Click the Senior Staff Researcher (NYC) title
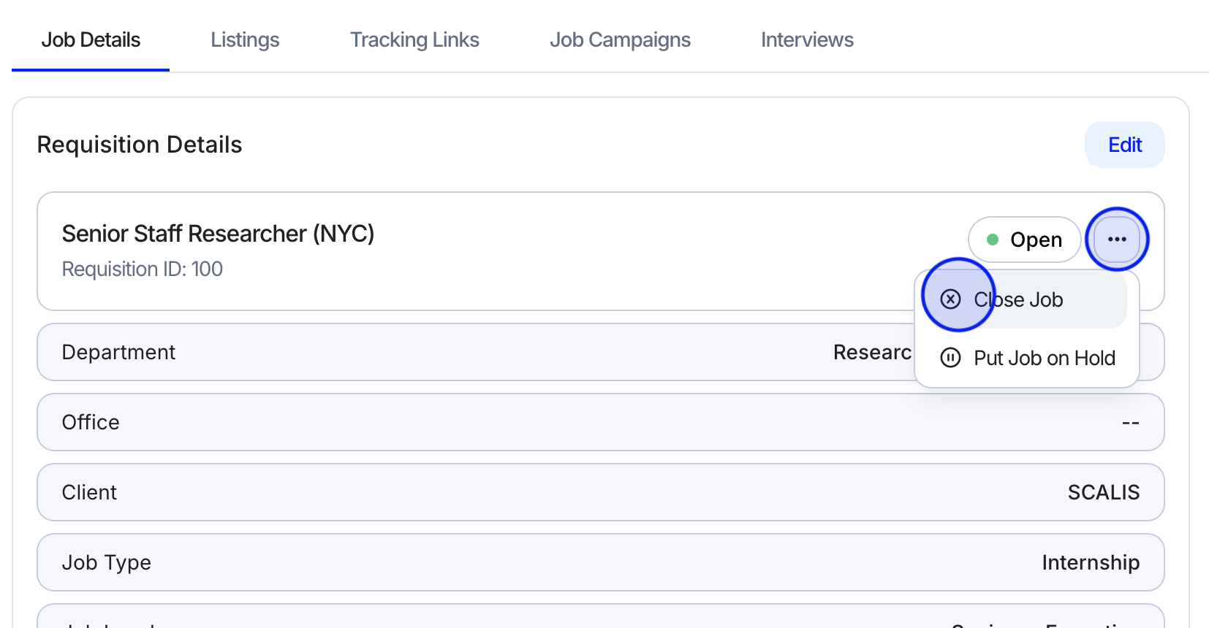This screenshot has width=1209, height=628. point(218,234)
